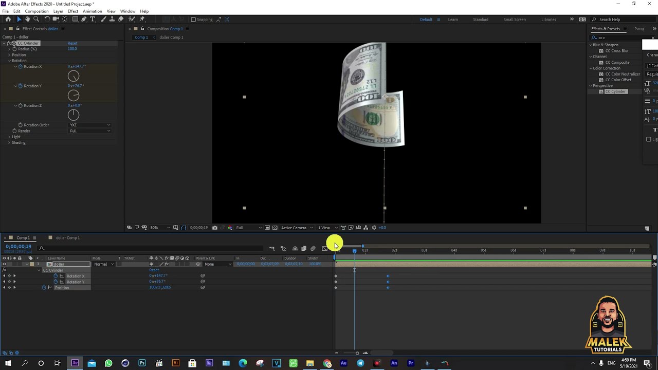
Task: Select the Hand tool in the toolbar
Action: point(28,20)
